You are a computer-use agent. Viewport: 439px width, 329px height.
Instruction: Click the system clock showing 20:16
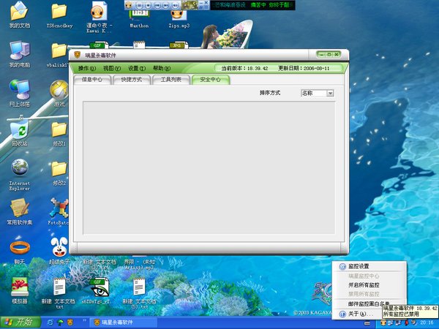click(427, 323)
